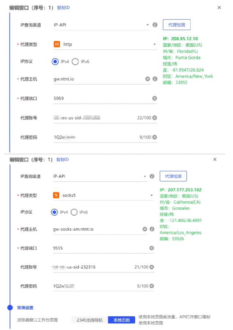This screenshot has height=330, width=233.
Task: Expand the socks5 proxy type dropdown
Action: [x=152, y=196]
